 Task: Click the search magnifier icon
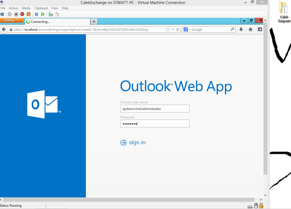click(232, 29)
